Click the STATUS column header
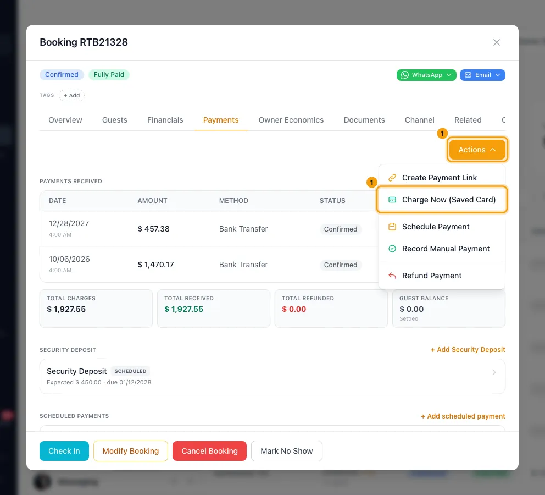This screenshot has height=495, width=545. [x=332, y=201]
